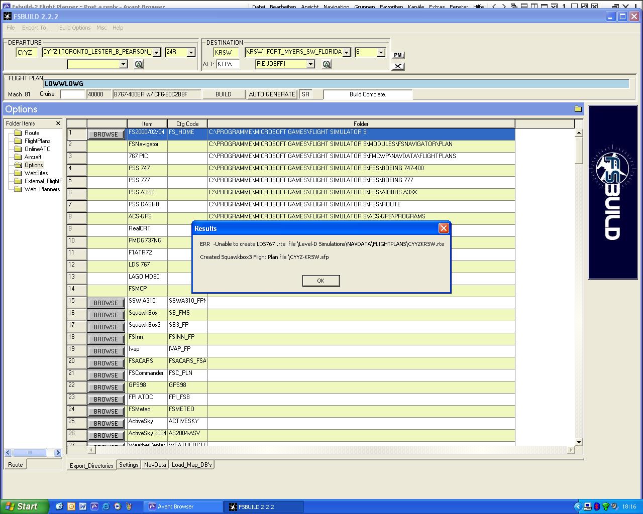Click BROWSE for the FS2000/02/04 row
Image resolution: width=643 pixels, height=514 pixels.
click(106, 135)
